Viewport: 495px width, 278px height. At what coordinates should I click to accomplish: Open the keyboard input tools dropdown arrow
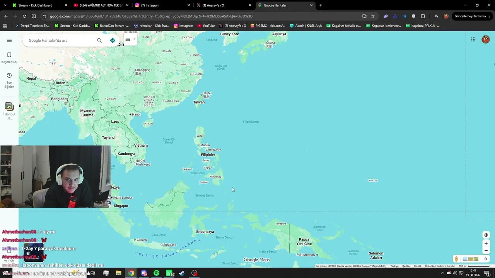tap(134, 39)
